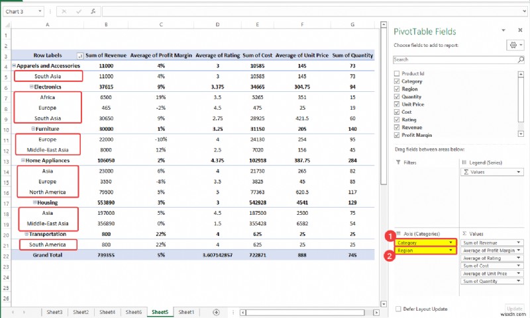This screenshot has width=530, height=318.
Task: Switch to the Sheet2 tab
Action: [81, 312]
